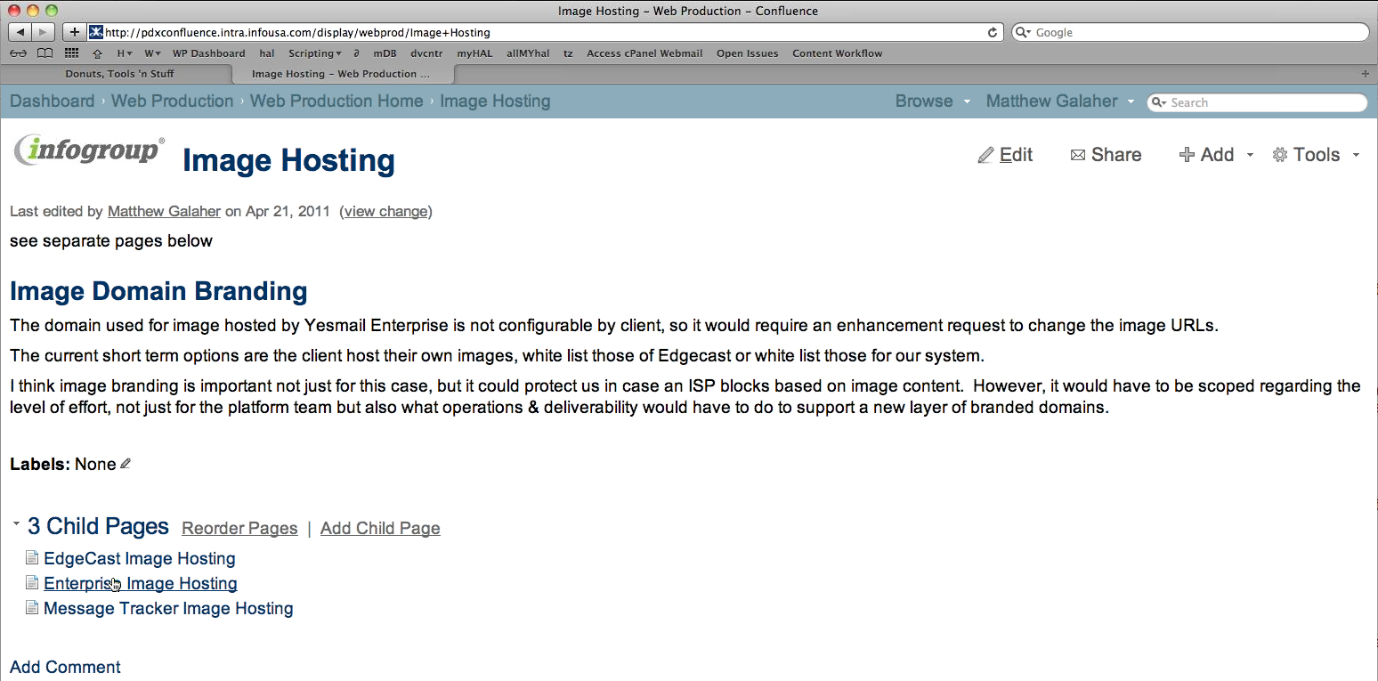Open a new tab with plus icon
The width and height of the screenshot is (1378, 681).
[x=1366, y=74]
